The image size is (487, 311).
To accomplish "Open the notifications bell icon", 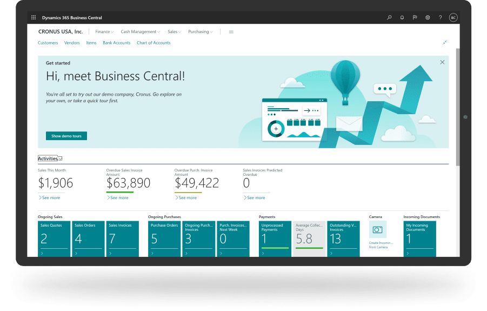I will click(402, 18).
